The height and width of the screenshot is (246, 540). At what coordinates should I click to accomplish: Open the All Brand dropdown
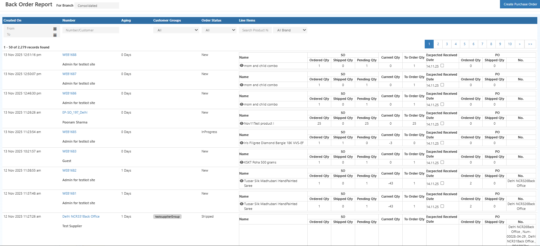click(x=290, y=30)
